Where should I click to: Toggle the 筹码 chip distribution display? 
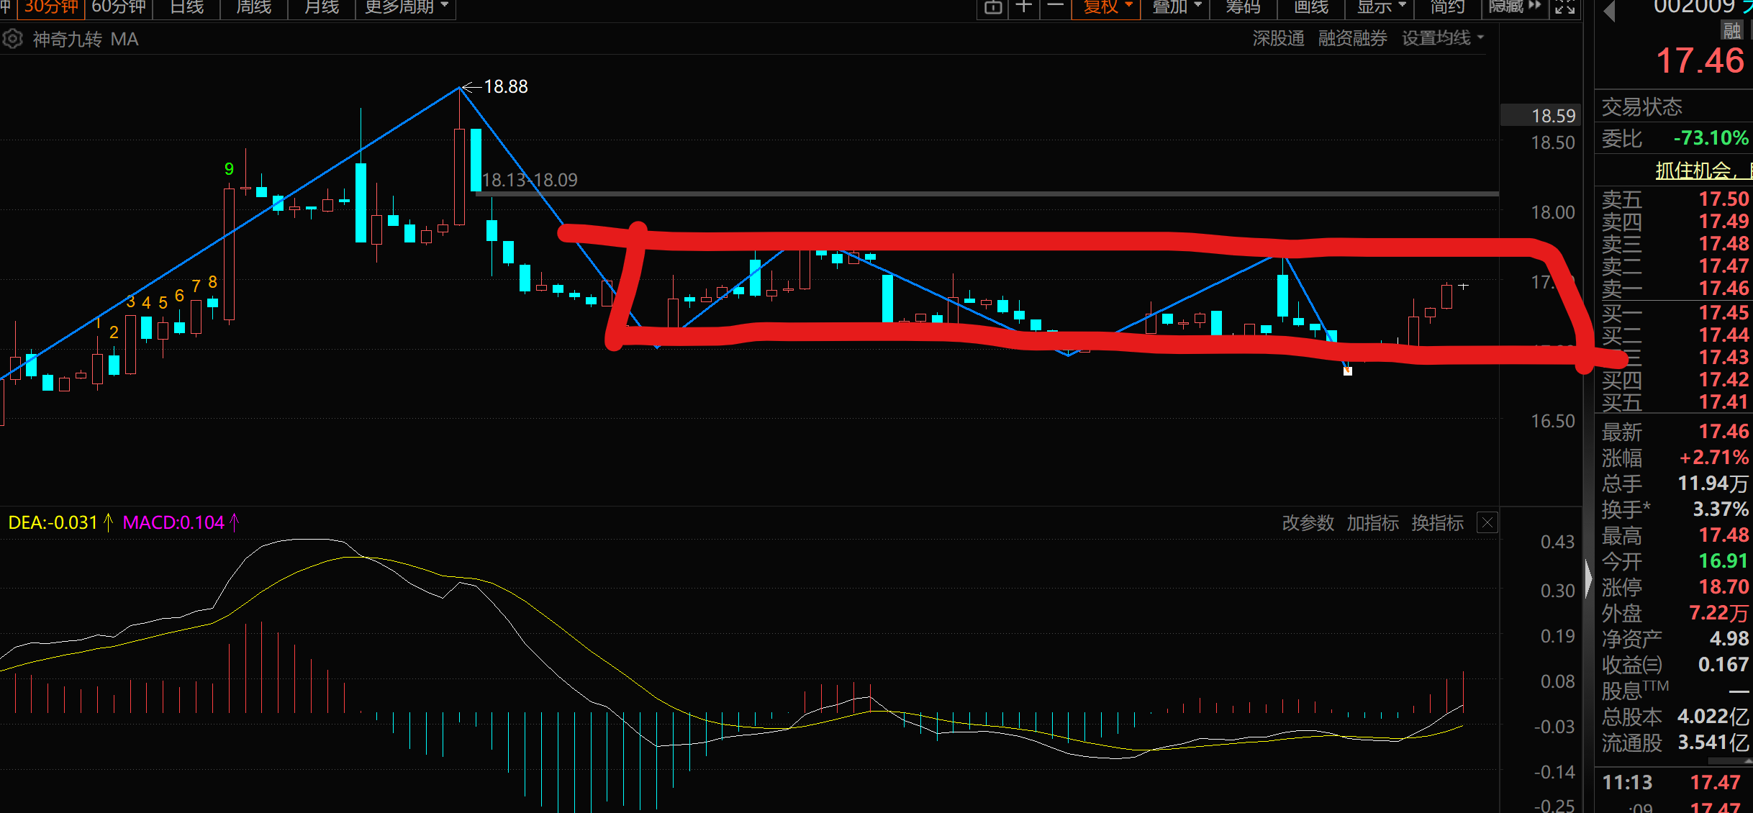[1243, 7]
